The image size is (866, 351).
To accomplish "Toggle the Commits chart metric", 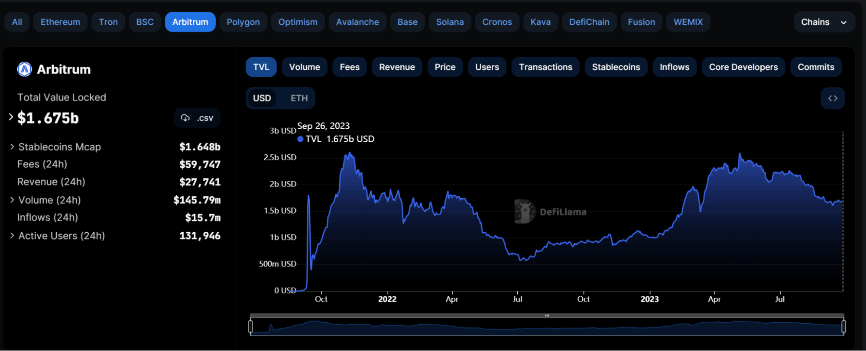I will [x=816, y=67].
